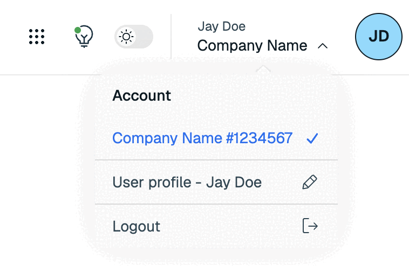Click the popup's small caret pointer
The width and height of the screenshot is (409, 266).
pyautogui.click(x=263, y=68)
